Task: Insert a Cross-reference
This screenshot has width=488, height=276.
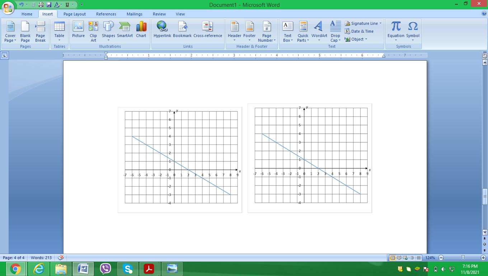Action: [208, 31]
